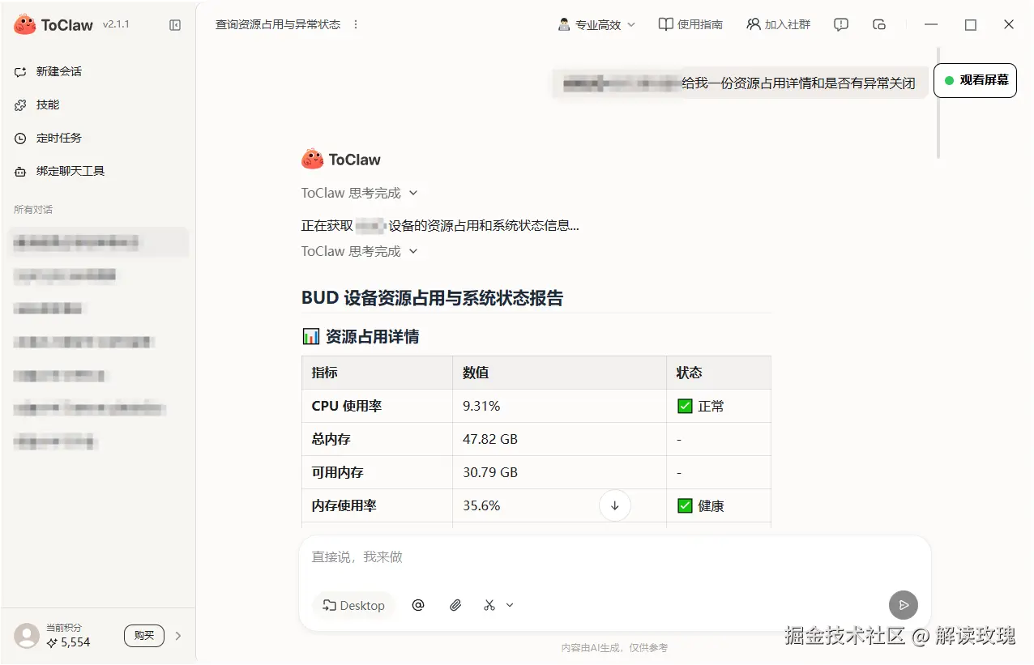Collapse the sidebar panel icon
The height and width of the screenshot is (665, 1034).
[175, 25]
